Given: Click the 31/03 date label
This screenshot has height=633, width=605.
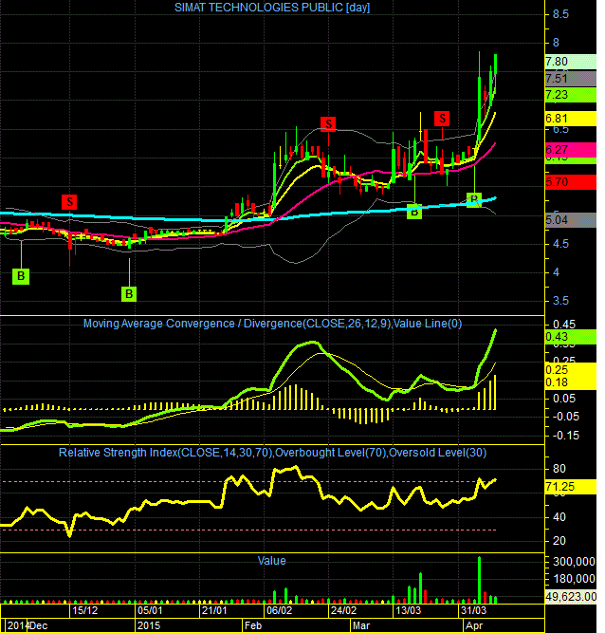Looking at the screenshot, I should click(x=473, y=610).
